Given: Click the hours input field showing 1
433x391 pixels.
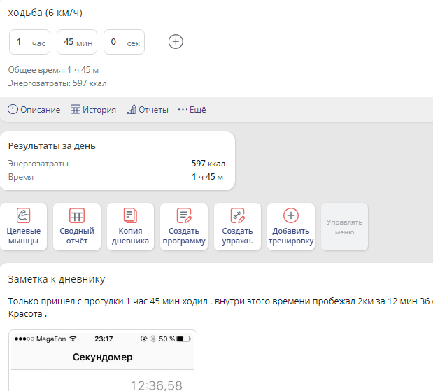Looking at the screenshot, I should point(29,42).
